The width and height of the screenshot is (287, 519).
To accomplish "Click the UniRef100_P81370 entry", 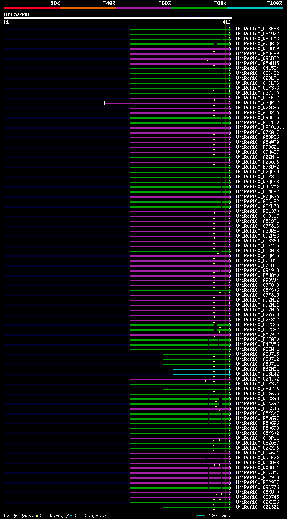I will [257, 212].
